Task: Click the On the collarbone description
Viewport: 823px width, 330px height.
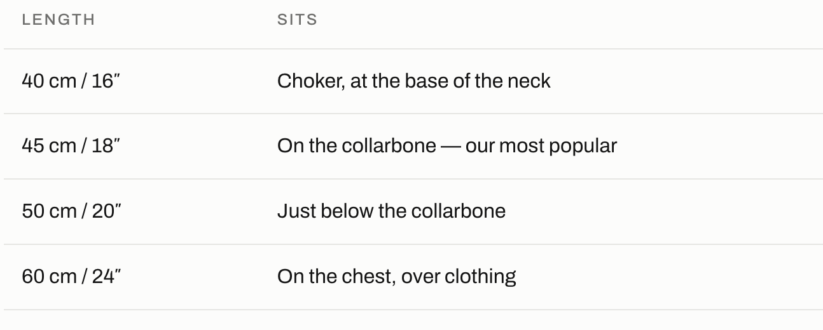Action: [x=447, y=146]
